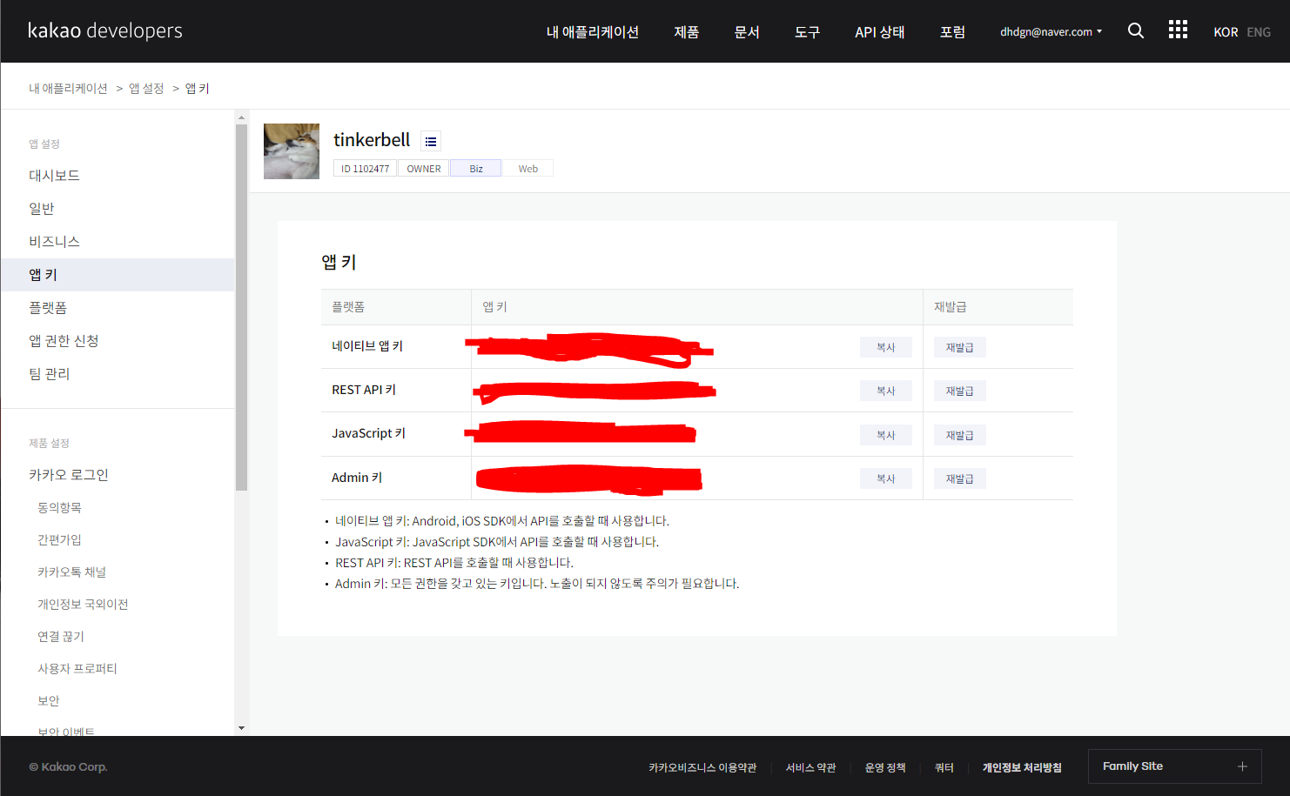Open the 제품 menu in header

(687, 31)
